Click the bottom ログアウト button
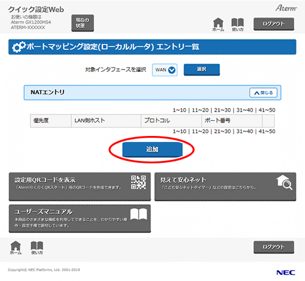Image resolution: width=305 pixels, height=281 pixels. (274, 247)
